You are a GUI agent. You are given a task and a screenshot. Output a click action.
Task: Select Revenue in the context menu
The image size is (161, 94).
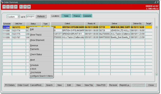click(41, 45)
